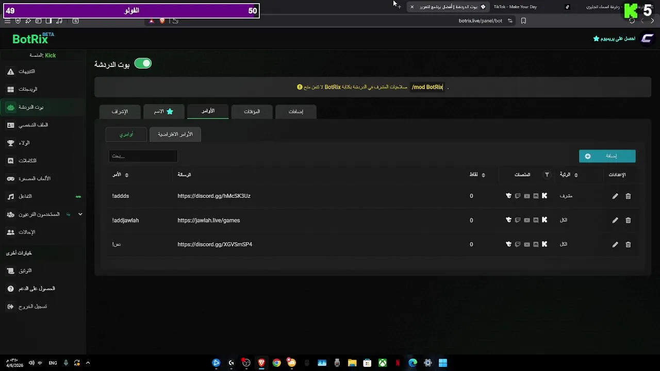Image resolution: width=660 pixels, height=371 pixels.
Task: Switch to the الاسم name tab
Action: point(163,112)
